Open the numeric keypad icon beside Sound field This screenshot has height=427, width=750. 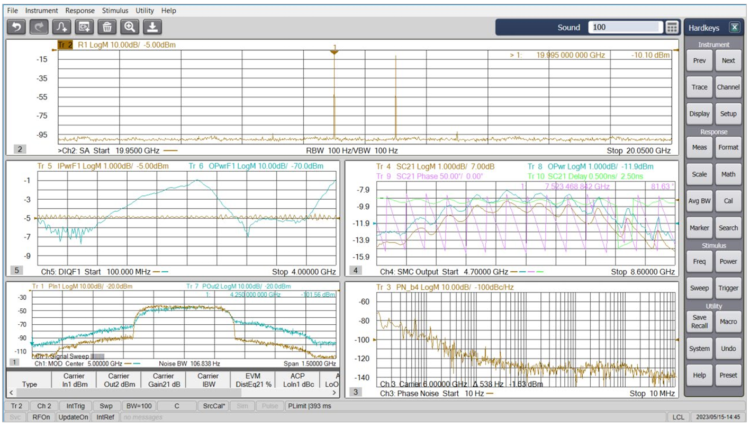672,28
